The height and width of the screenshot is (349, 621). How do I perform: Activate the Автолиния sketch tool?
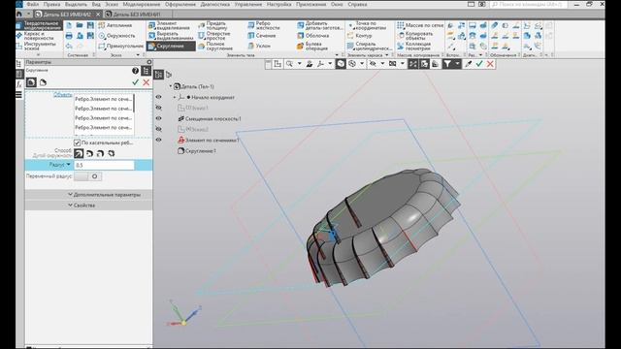(115, 25)
